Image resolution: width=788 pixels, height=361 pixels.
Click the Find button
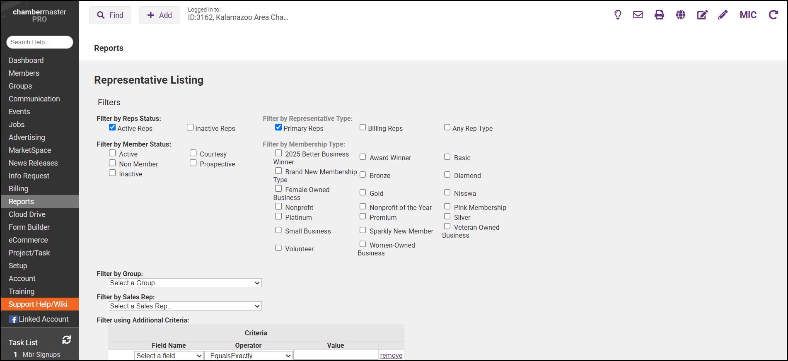110,15
